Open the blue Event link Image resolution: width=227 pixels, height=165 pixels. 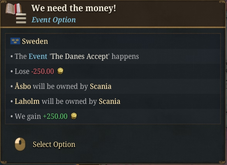38,56
